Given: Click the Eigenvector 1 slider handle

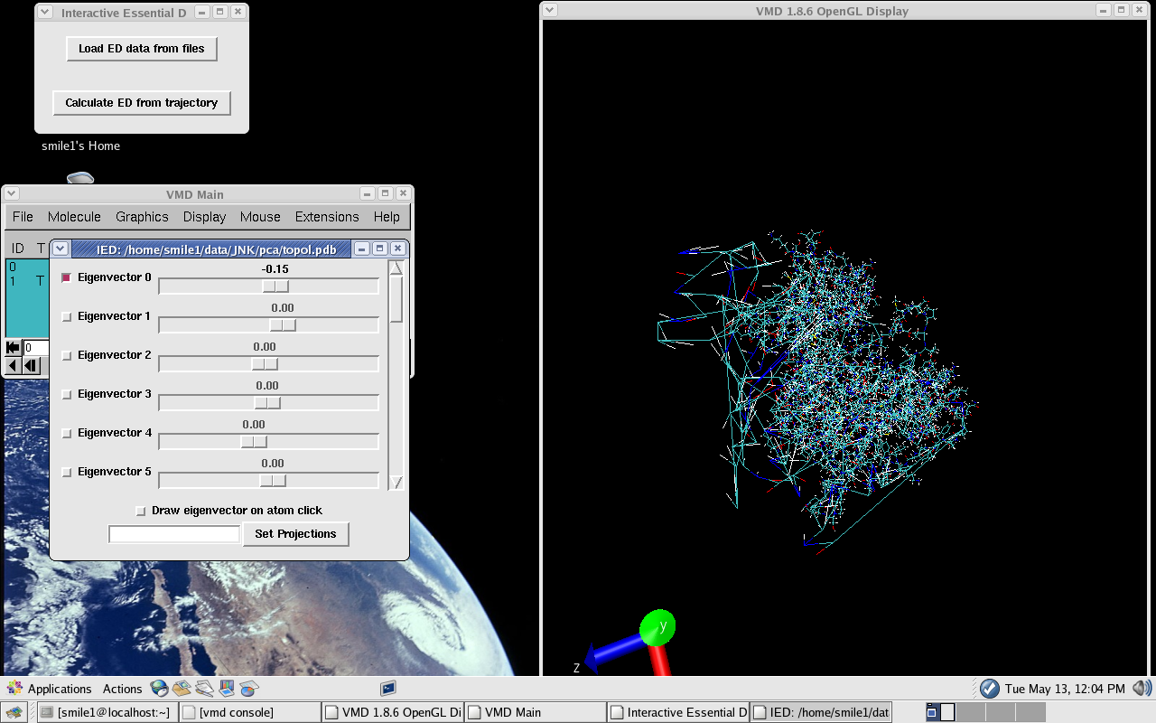Looking at the screenshot, I should tap(283, 325).
